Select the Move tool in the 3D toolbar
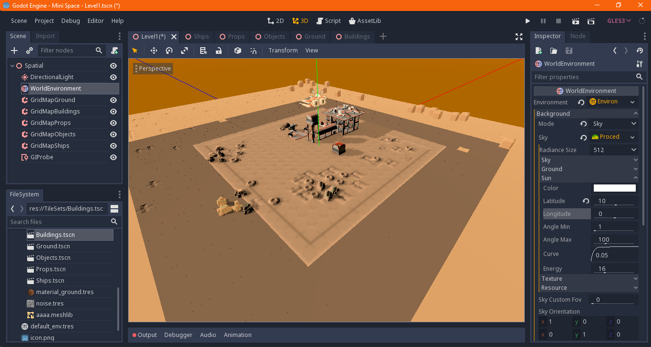This screenshot has height=347, width=651. (x=153, y=50)
